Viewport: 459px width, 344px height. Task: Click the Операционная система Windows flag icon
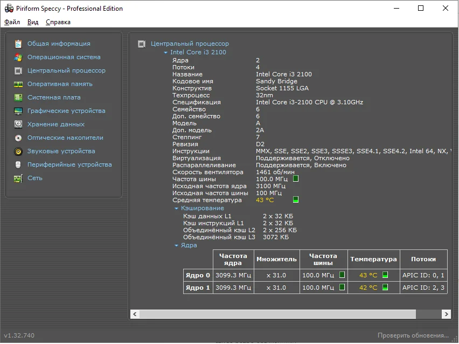coord(18,57)
